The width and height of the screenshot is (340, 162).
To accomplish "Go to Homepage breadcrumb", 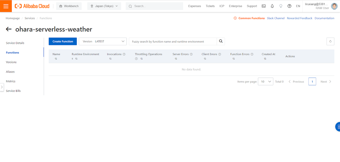I will pos(13,18).
